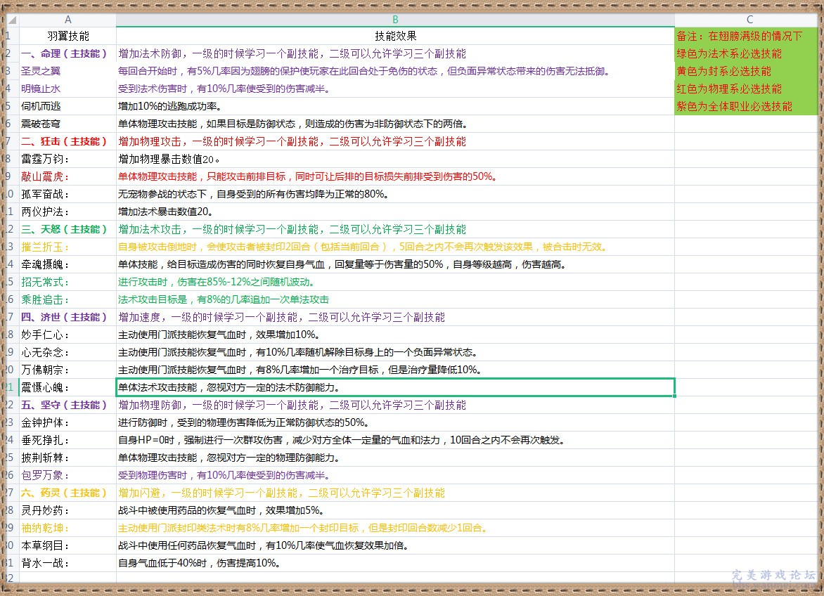Select the green '乘胜追击：' cell
Viewport: 824px width, 596px height.
(67, 300)
